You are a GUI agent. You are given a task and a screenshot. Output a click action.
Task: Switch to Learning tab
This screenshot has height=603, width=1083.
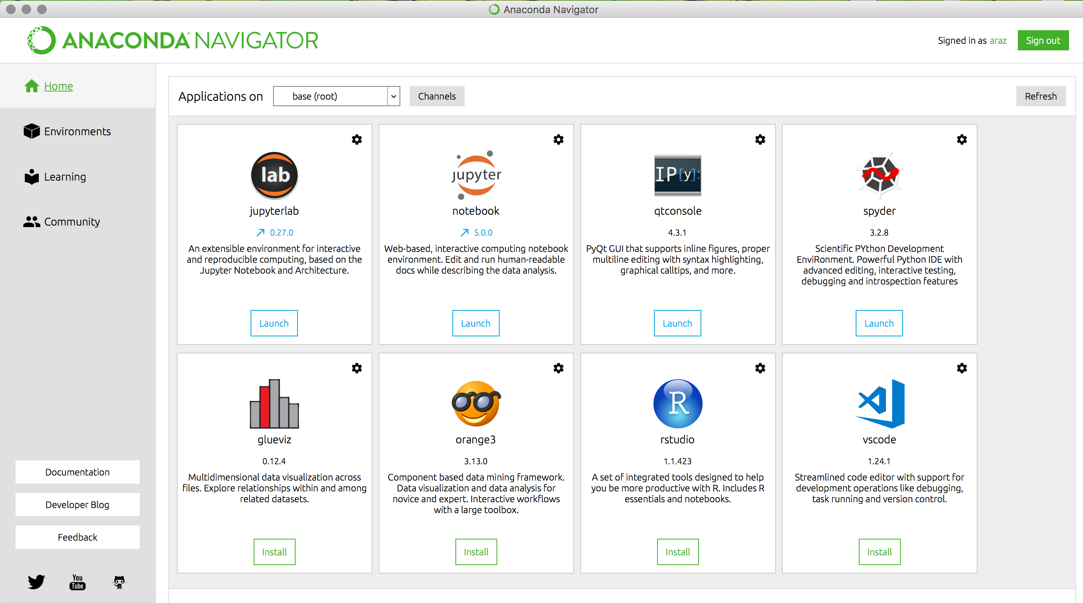coord(55,176)
